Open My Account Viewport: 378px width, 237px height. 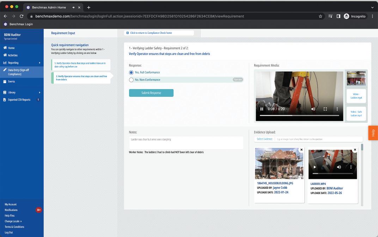click(11, 204)
